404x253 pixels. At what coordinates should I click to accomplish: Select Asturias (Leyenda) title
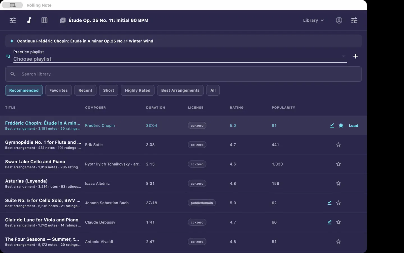click(26, 181)
